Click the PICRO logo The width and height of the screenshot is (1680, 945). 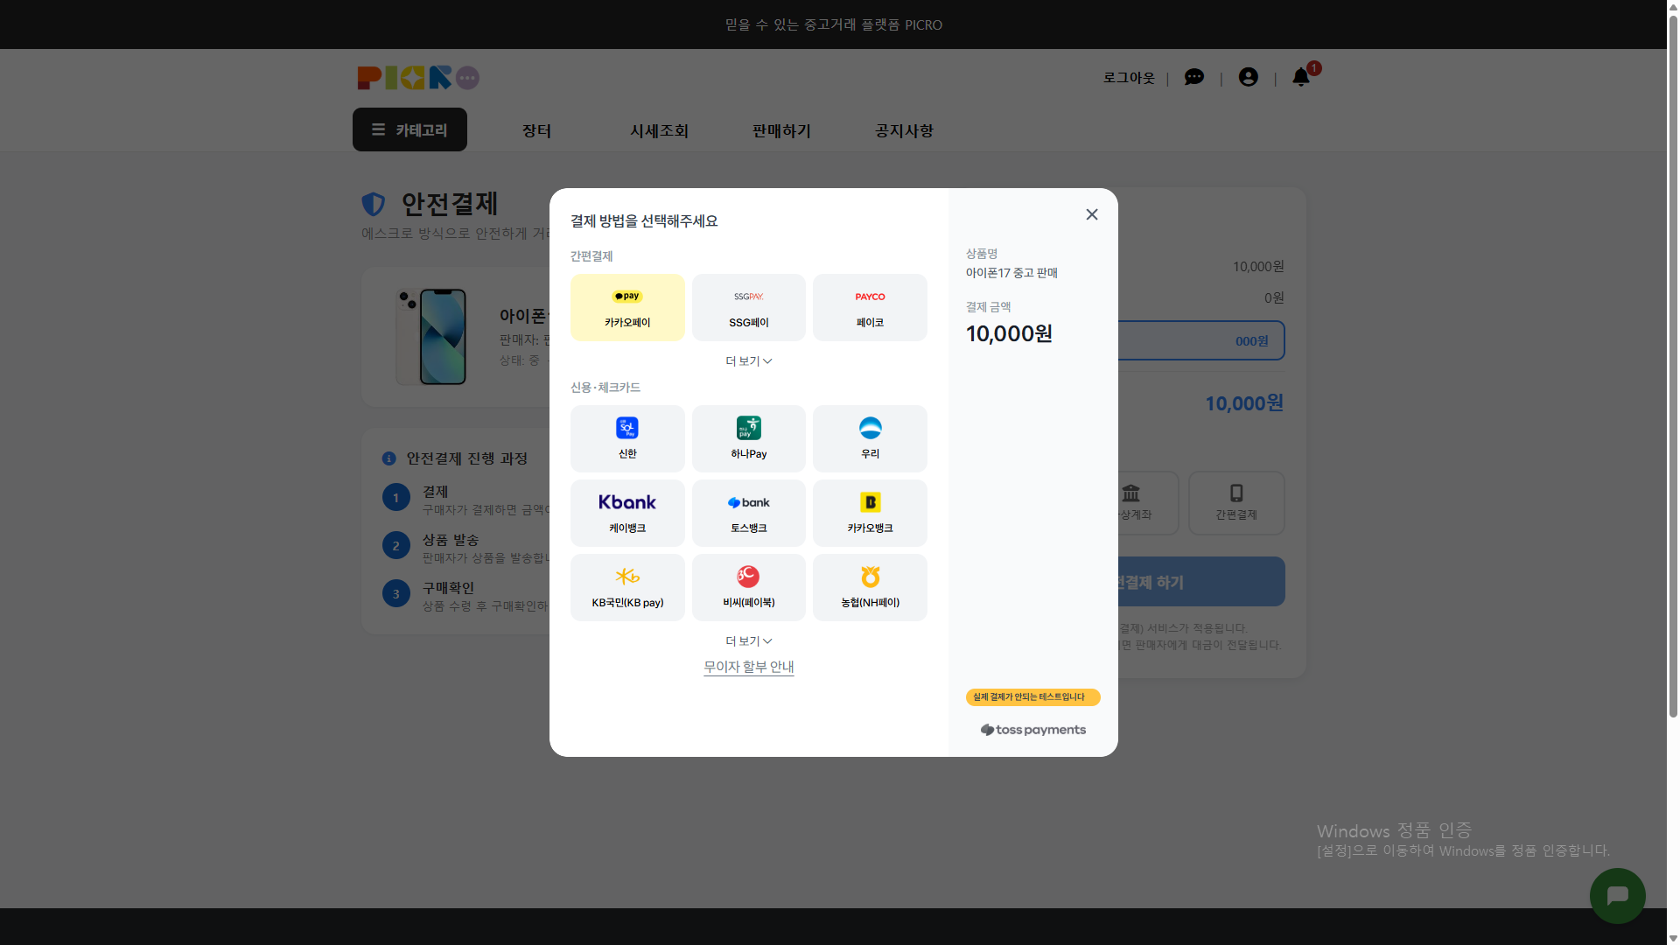click(x=418, y=78)
